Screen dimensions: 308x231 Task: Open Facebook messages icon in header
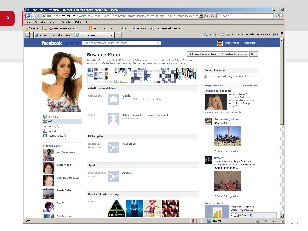point(72,43)
